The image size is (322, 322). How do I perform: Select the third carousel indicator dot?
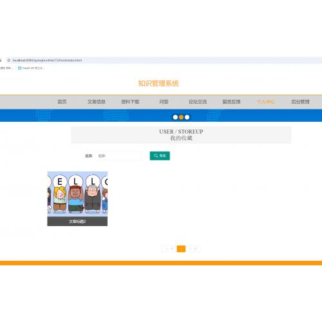click(x=187, y=117)
